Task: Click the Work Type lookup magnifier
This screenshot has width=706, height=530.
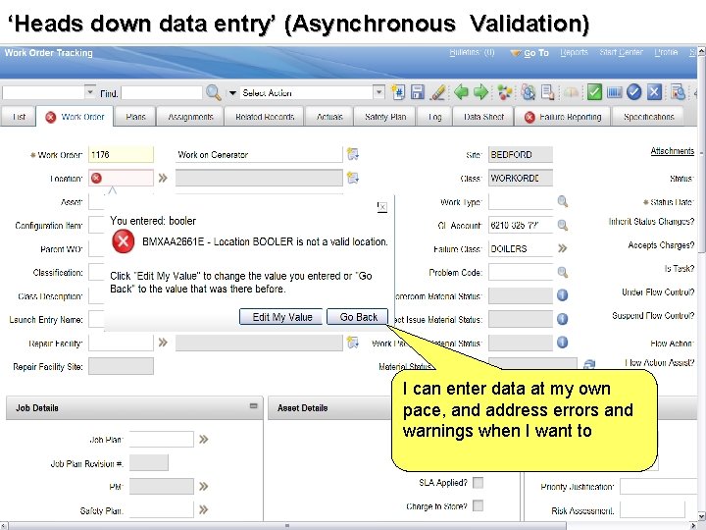Action: [x=563, y=201]
